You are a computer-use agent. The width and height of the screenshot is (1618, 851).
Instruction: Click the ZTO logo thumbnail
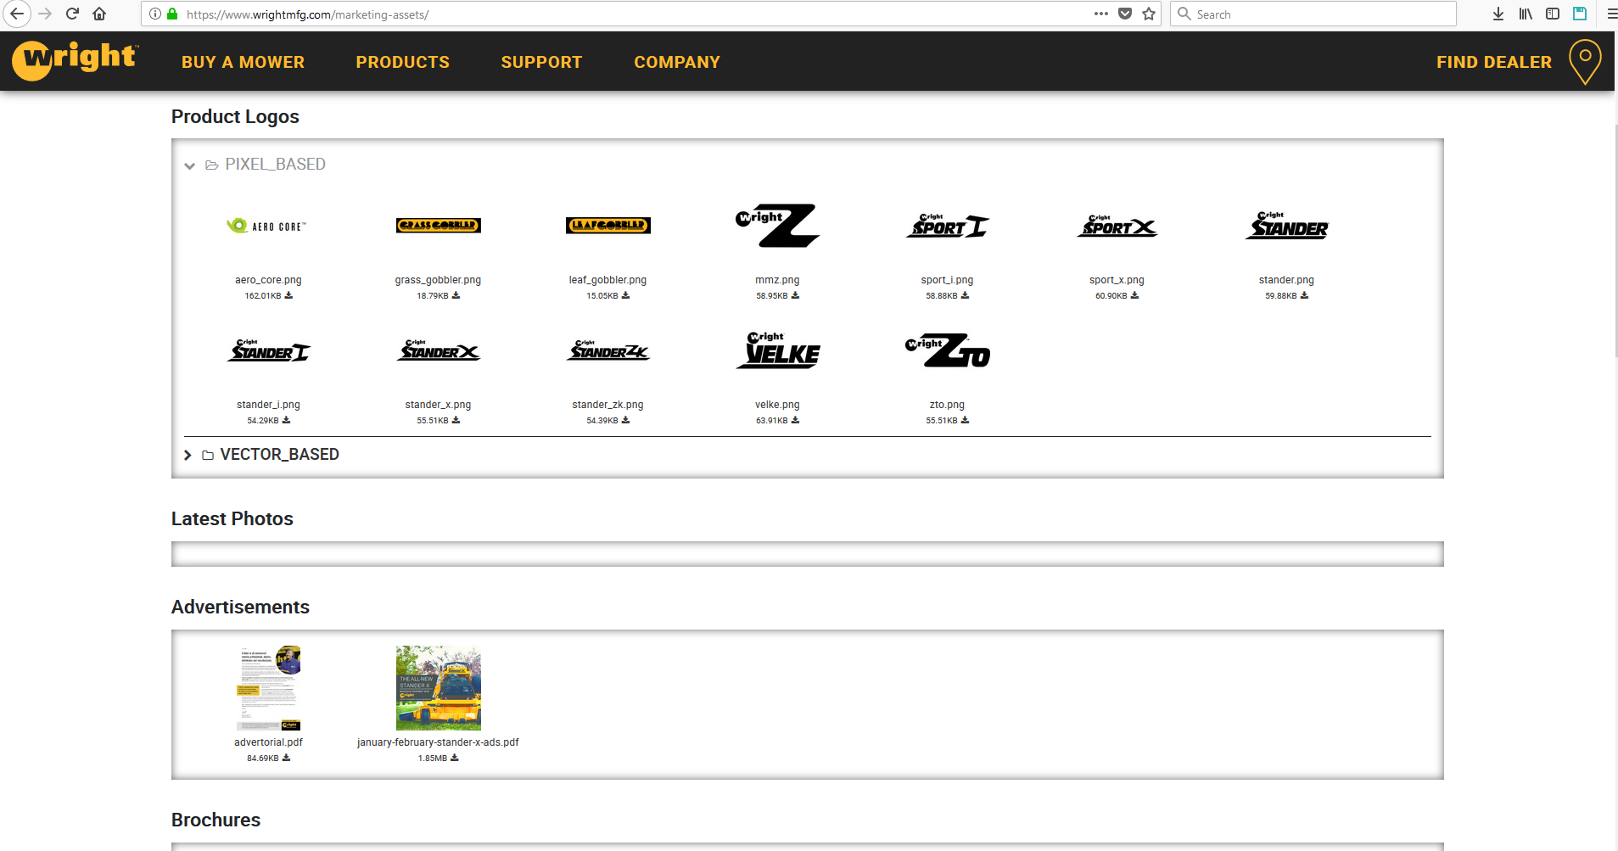tap(947, 350)
